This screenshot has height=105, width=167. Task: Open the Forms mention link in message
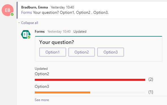(27, 12)
